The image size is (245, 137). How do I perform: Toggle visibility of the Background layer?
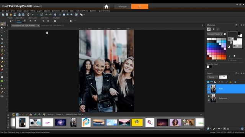click(x=209, y=96)
